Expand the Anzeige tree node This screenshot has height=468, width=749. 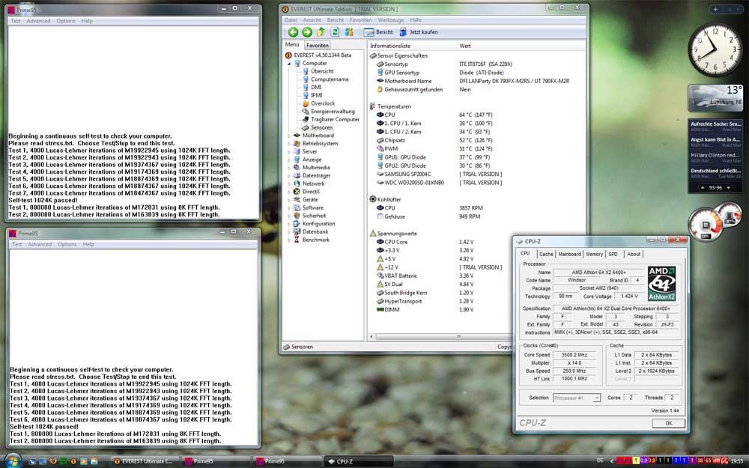click(x=289, y=160)
